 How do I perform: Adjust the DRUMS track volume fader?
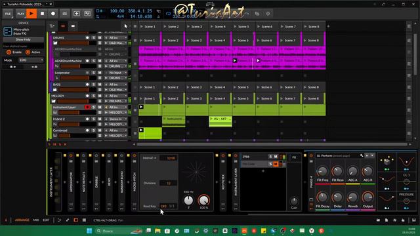point(77,43)
